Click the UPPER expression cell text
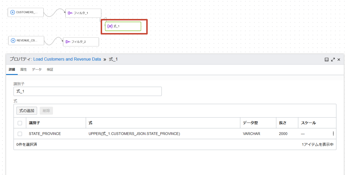The height and width of the screenshot is (175, 347). (x=134, y=134)
